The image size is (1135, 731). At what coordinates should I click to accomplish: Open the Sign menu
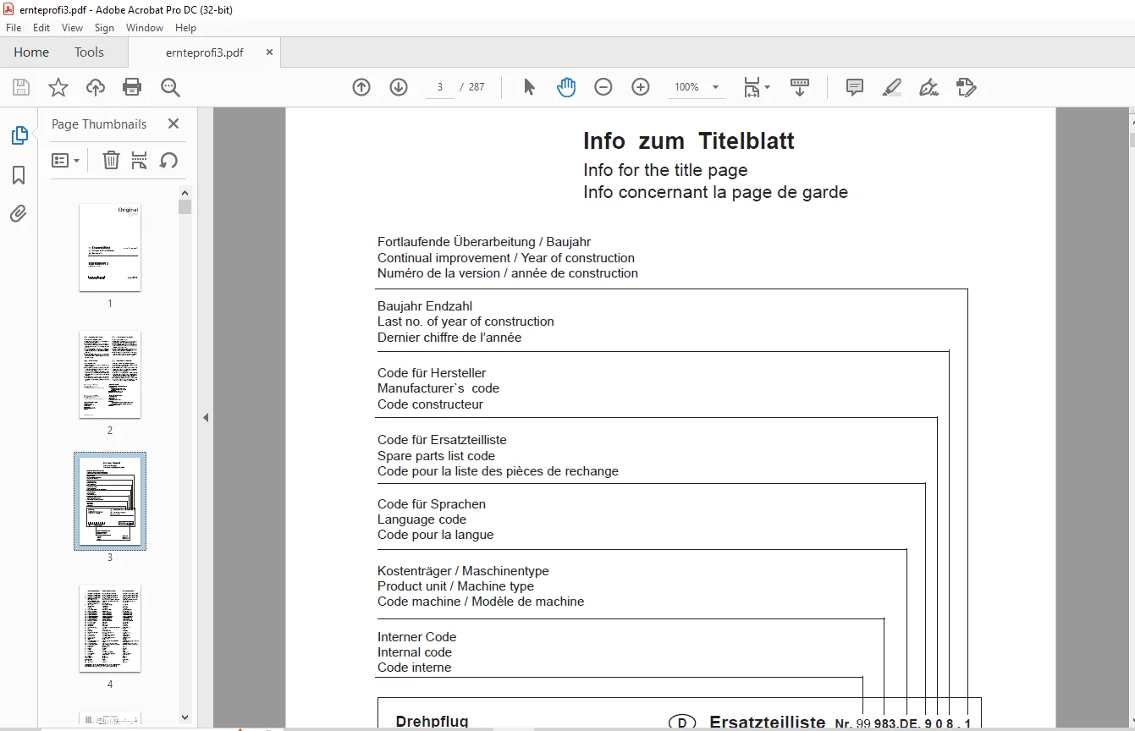click(x=104, y=28)
